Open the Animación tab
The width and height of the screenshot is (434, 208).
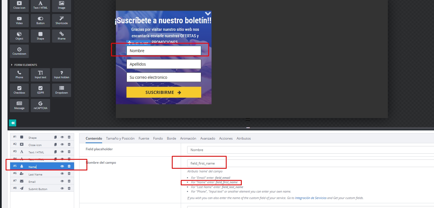tap(188, 138)
